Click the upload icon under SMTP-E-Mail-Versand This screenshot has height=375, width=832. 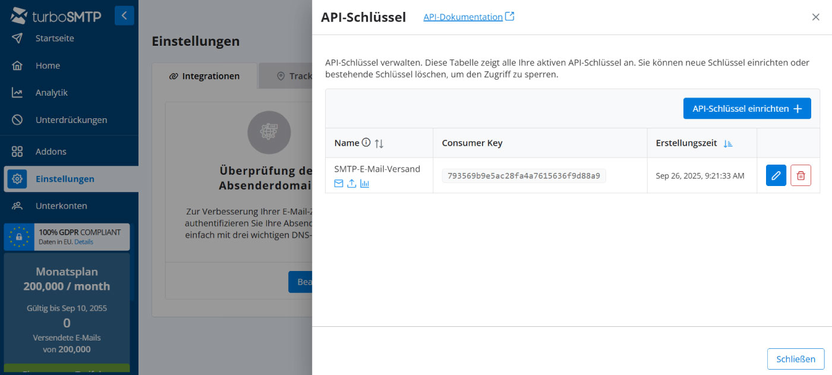click(x=352, y=184)
